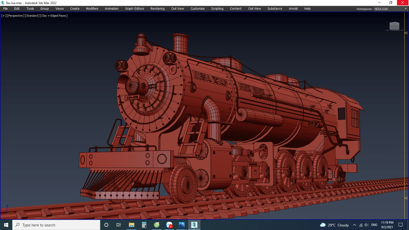The image size is (409, 230).
Task: Open the Modifiers menu
Action: [92, 9]
